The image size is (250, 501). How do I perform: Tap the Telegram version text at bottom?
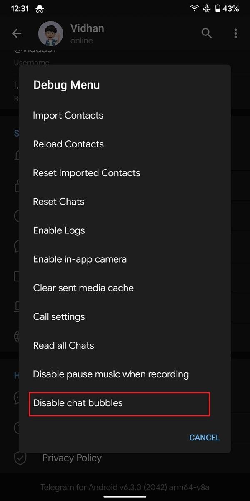[125, 487]
